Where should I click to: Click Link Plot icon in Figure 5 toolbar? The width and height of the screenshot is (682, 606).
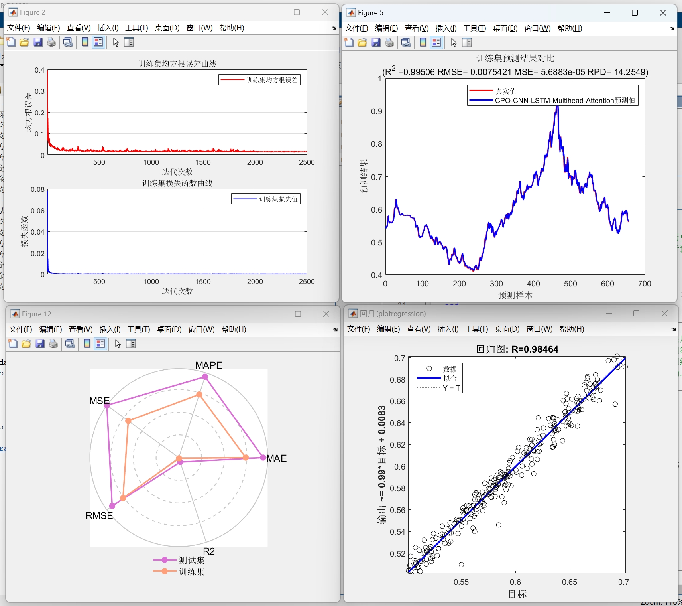tap(406, 42)
